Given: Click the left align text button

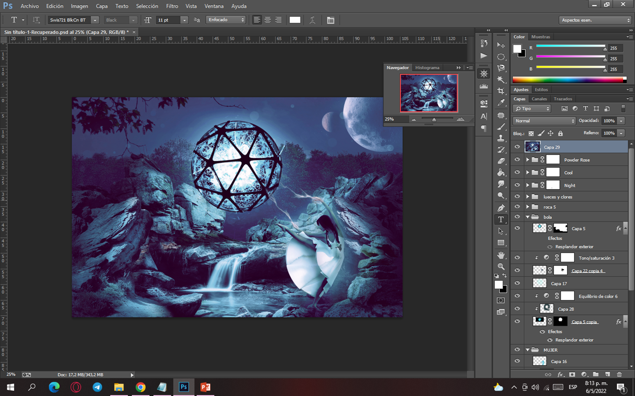Looking at the screenshot, I should pos(257,20).
